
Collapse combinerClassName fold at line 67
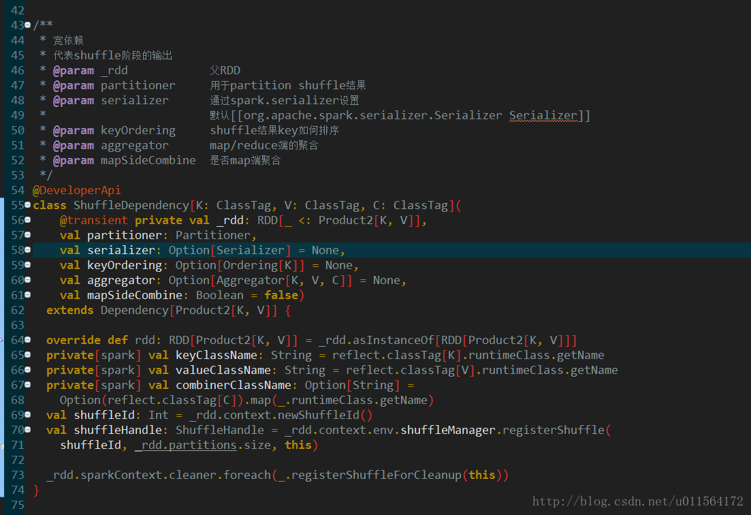pos(28,385)
